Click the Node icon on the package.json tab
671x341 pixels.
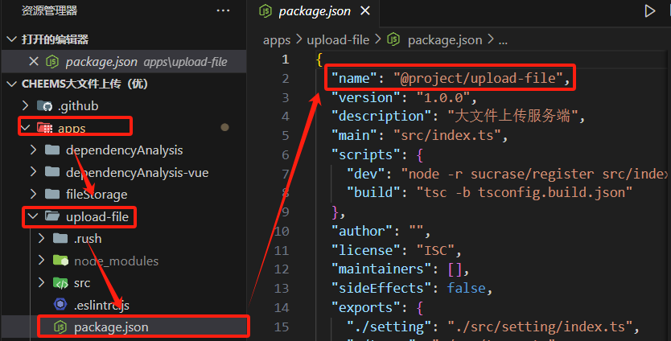click(x=266, y=10)
